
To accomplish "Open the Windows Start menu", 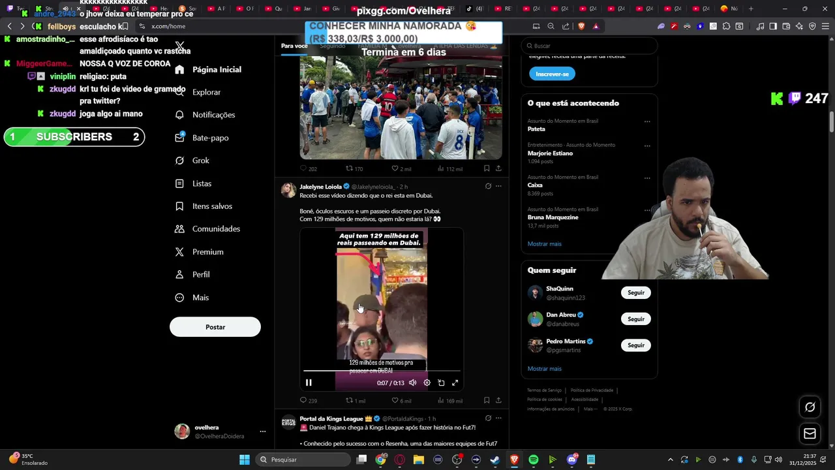I will [x=245, y=460].
